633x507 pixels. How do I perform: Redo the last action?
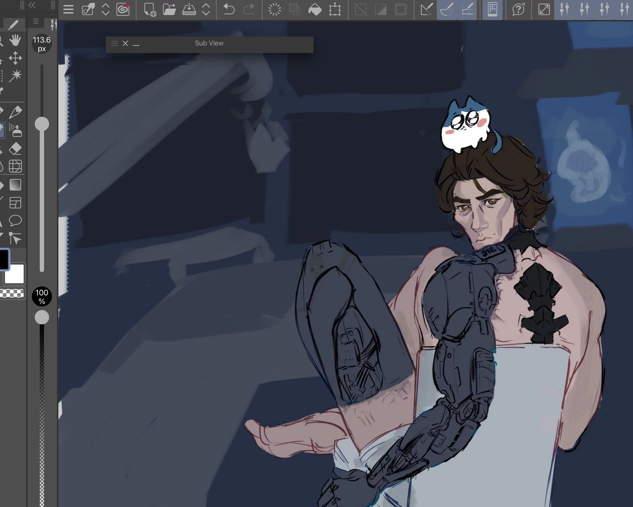(x=249, y=9)
